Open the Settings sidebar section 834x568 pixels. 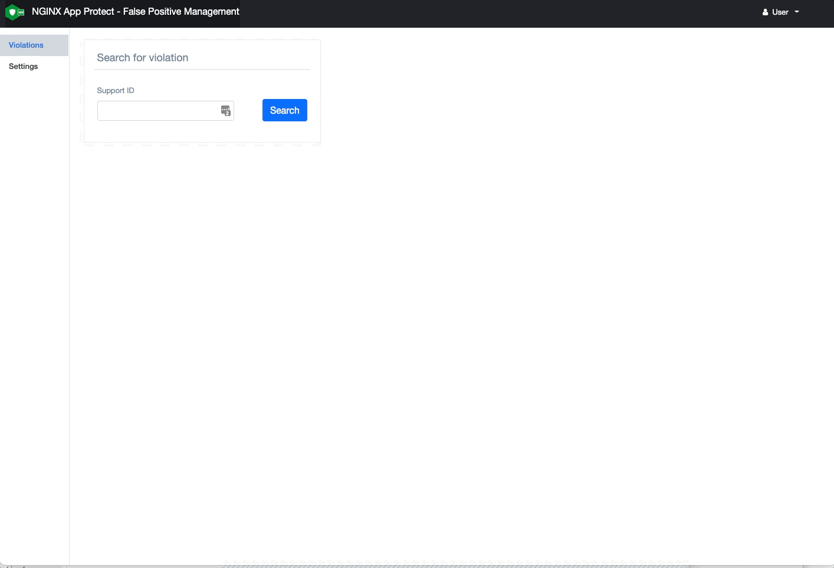tap(34, 67)
